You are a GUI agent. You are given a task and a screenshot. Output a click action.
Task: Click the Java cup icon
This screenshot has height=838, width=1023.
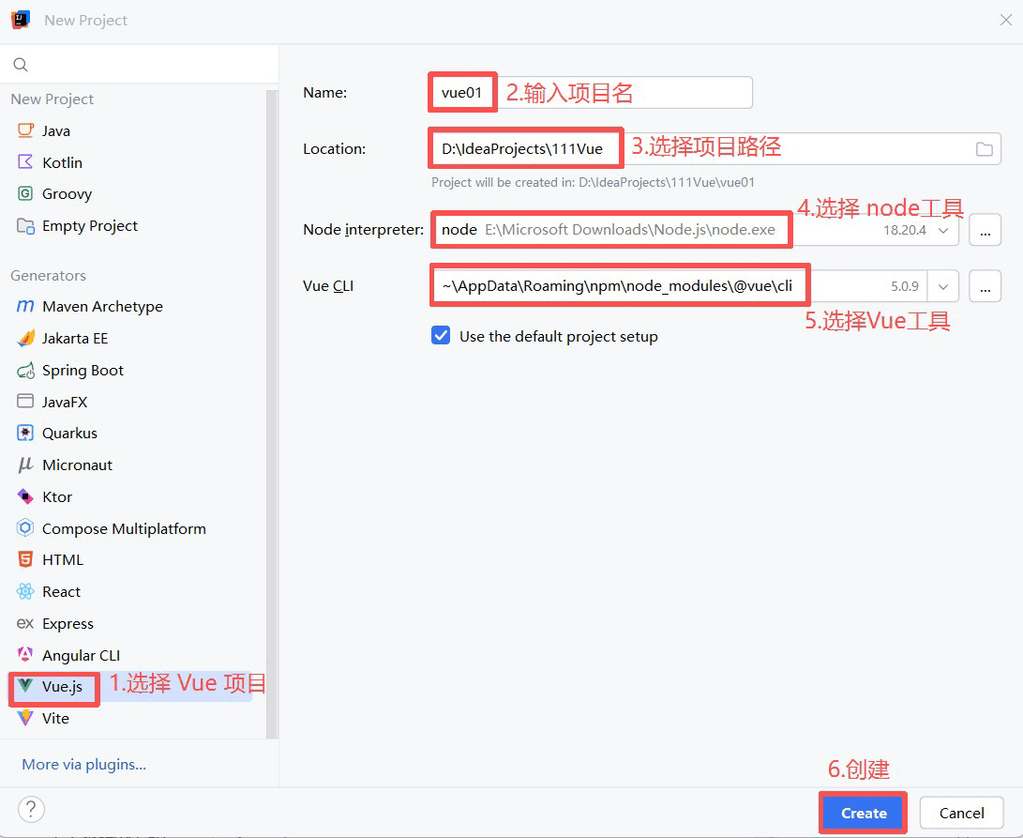[25, 130]
